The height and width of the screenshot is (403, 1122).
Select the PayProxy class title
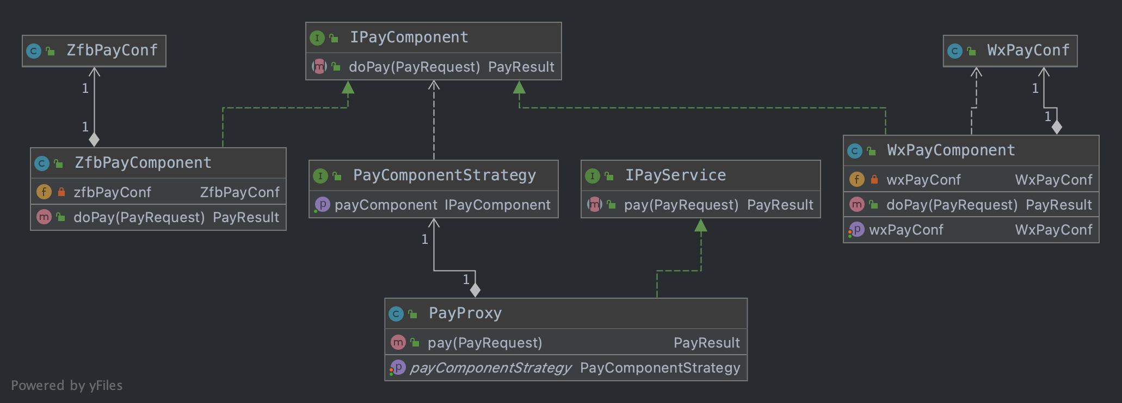coord(465,313)
